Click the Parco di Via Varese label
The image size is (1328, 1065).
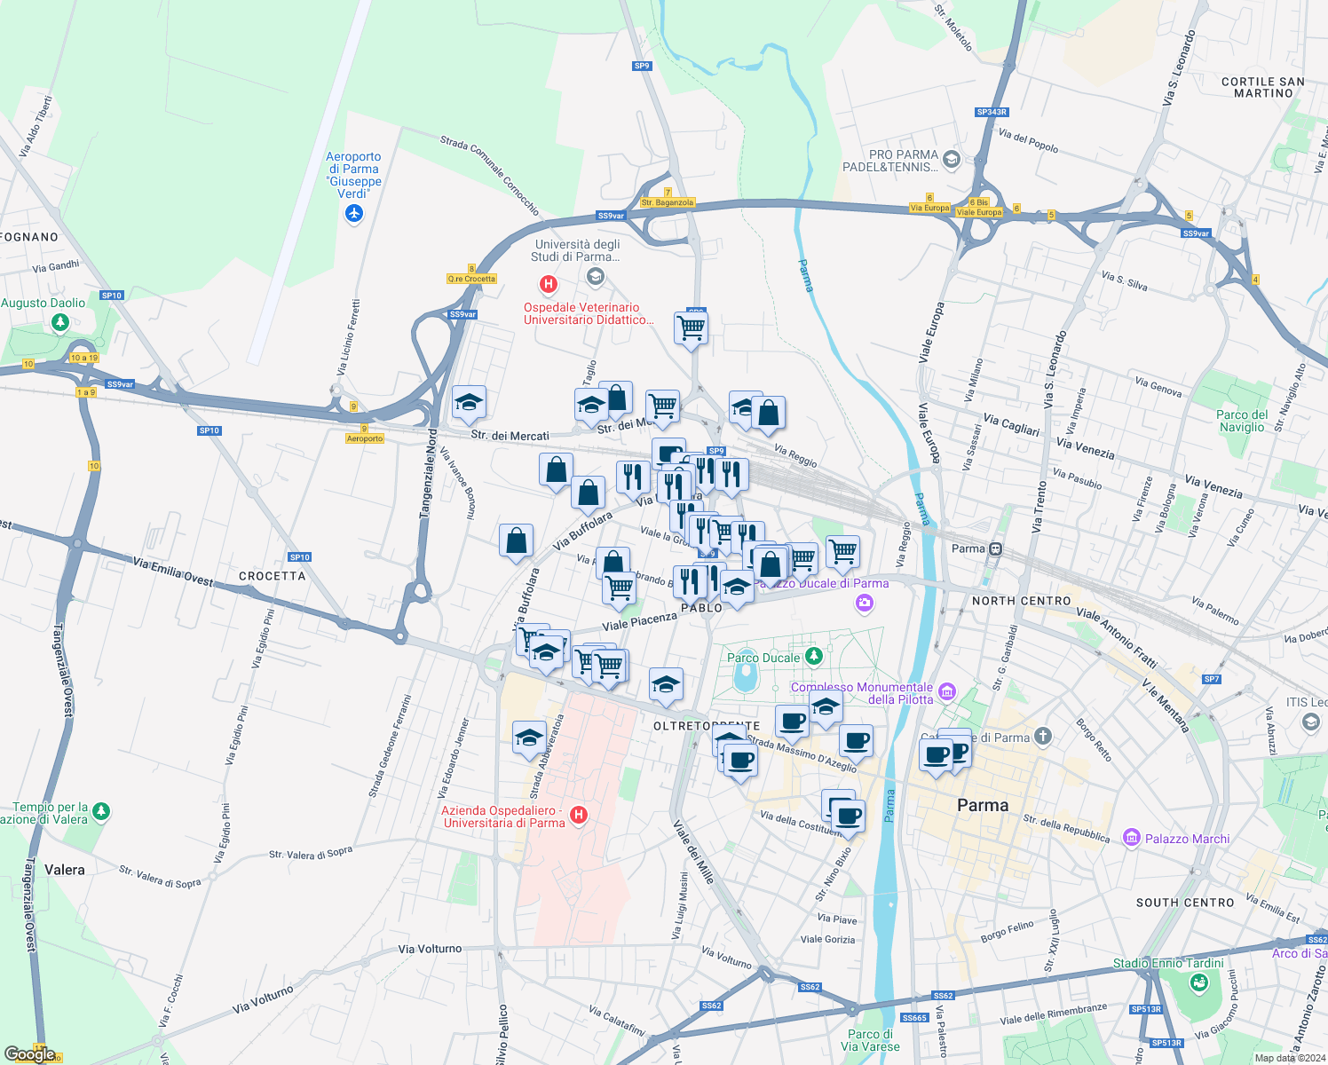point(870,1040)
